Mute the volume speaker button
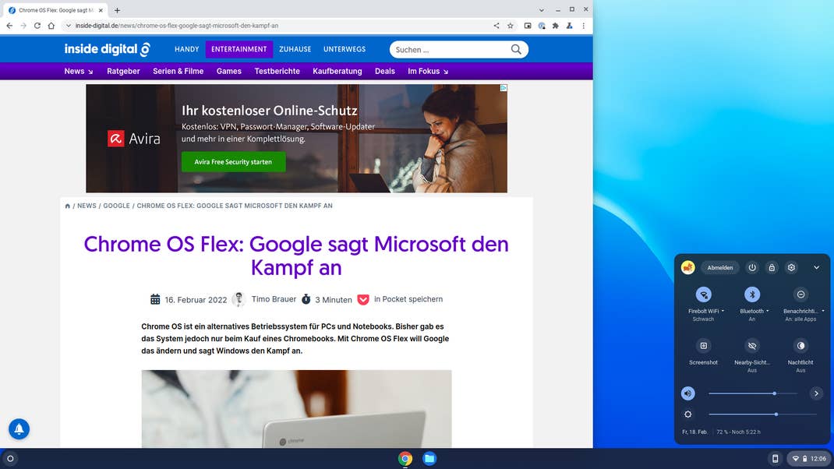The height and width of the screenshot is (469, 834). pyautogui.click(x=687, y=393)
